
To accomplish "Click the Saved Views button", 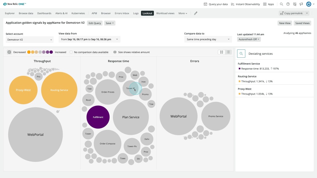I will click(x=302, y=23).
